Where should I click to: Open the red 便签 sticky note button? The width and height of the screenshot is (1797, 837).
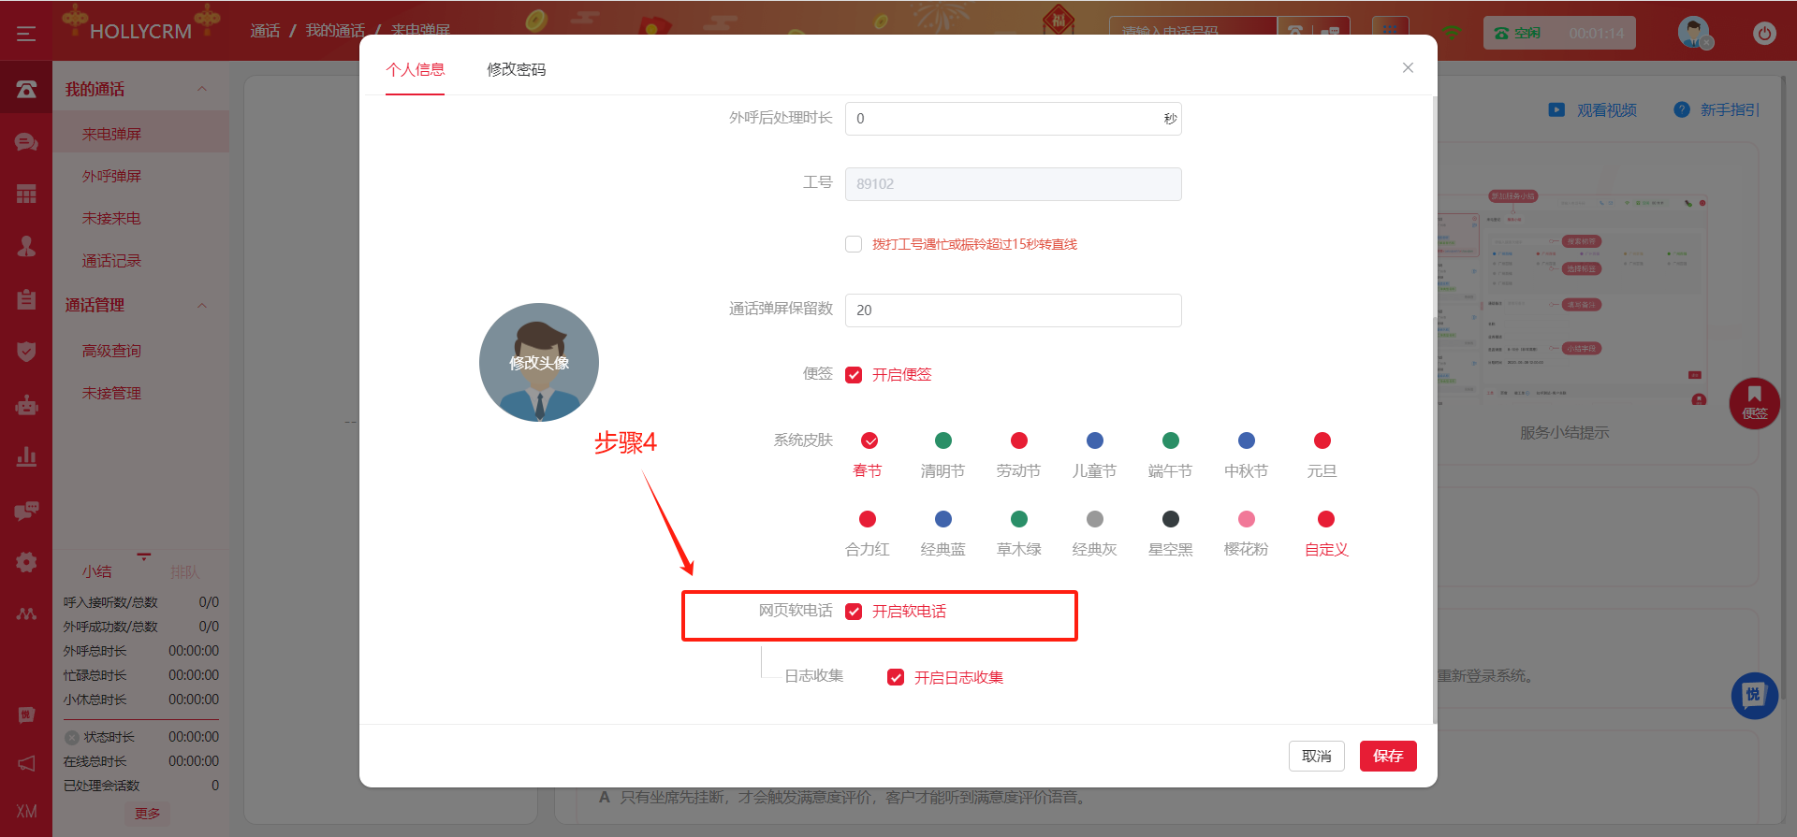click(x=1753, y=403)
